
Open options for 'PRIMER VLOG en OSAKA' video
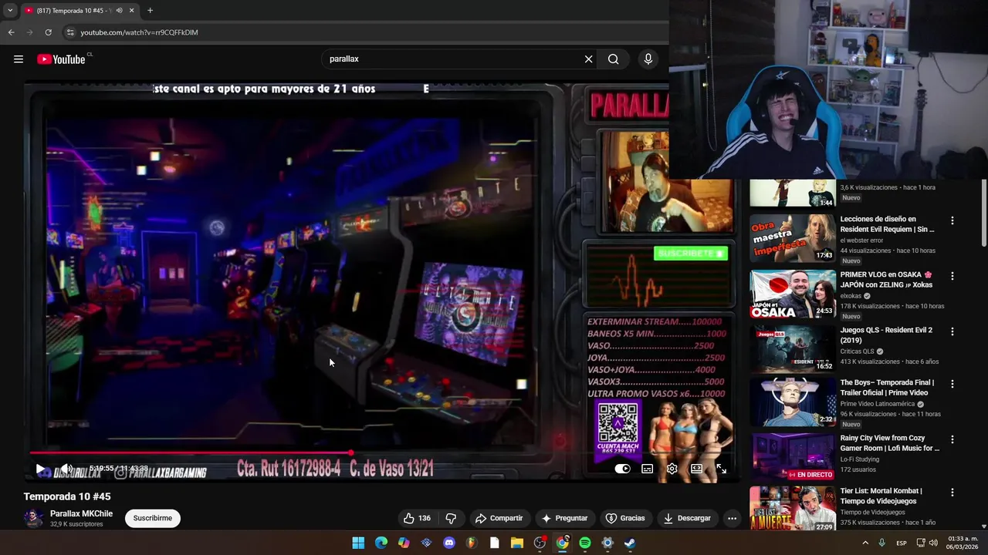pos(952,276)
